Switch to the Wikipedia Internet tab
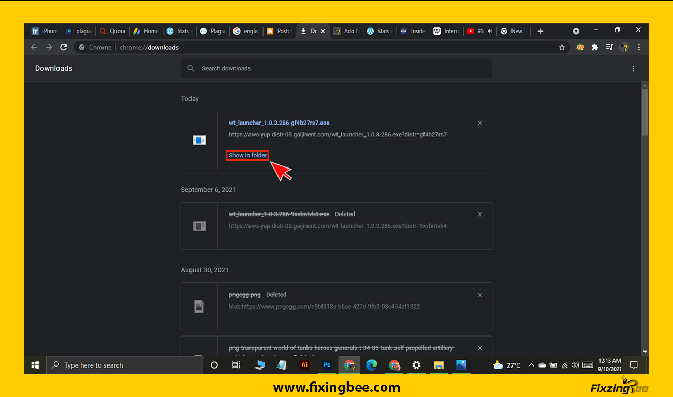The height and width of the screenshot is (397, 673). (x=446, y=31)
